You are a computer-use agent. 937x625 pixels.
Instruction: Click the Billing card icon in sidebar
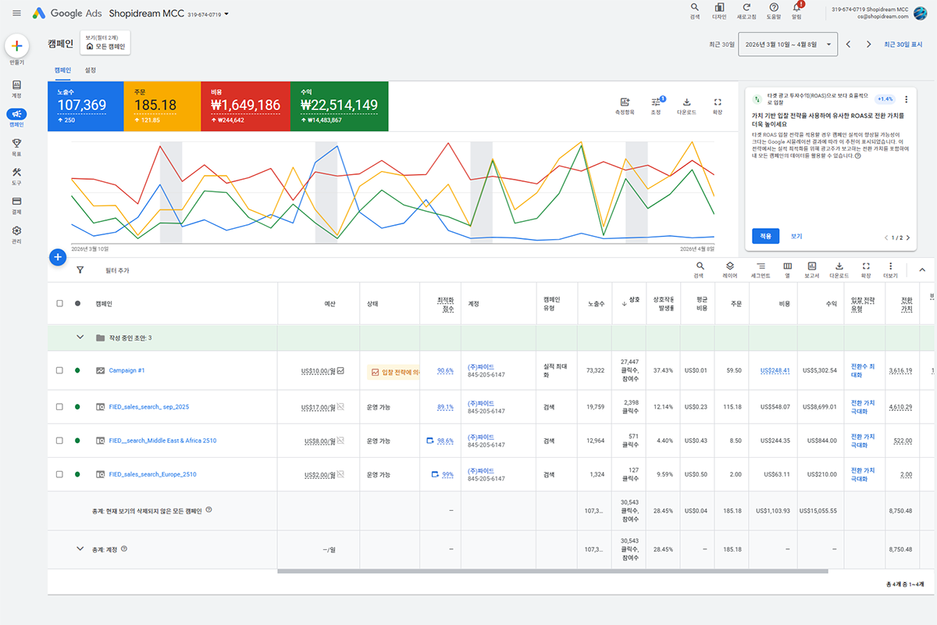point(16,202)
